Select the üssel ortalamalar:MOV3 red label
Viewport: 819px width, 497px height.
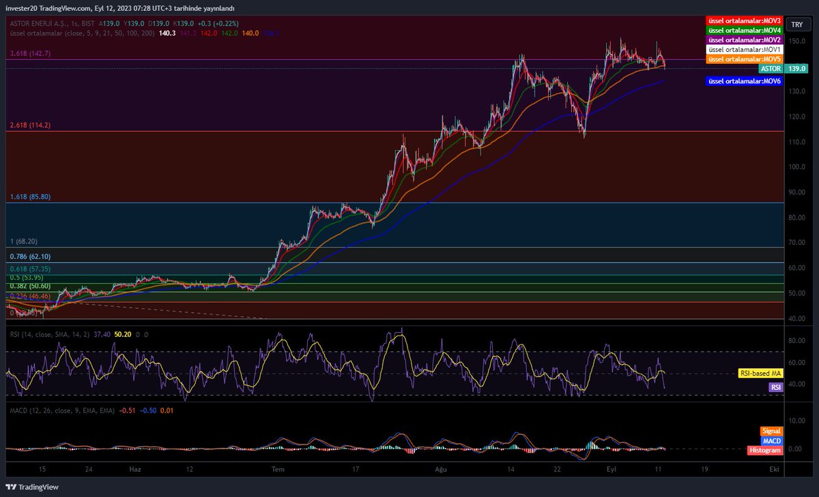(744, 21)
